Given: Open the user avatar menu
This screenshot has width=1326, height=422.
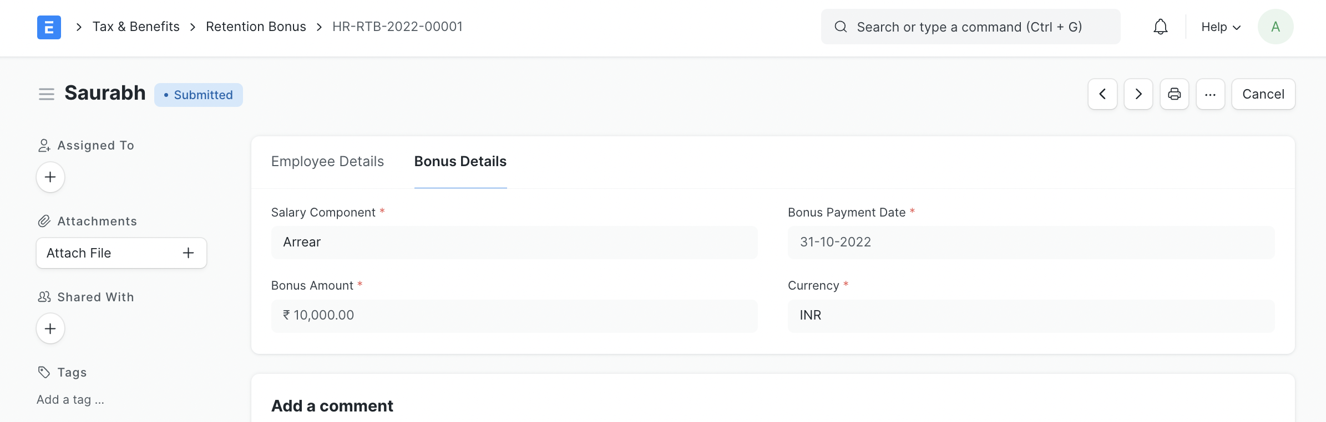Looking at the screenshot, I should coord(1276,27).
